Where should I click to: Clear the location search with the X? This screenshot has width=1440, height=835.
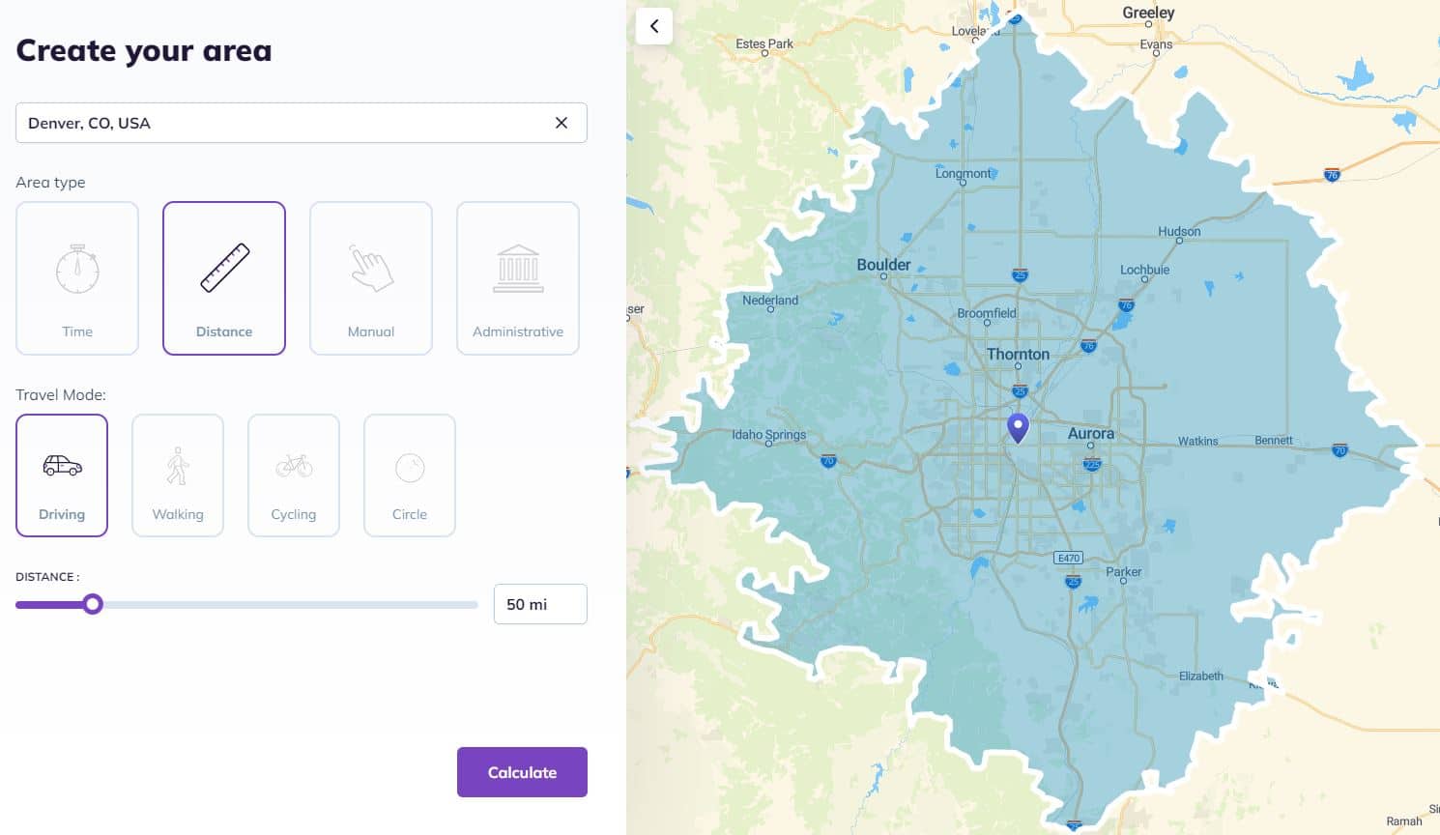pos(562,123)
